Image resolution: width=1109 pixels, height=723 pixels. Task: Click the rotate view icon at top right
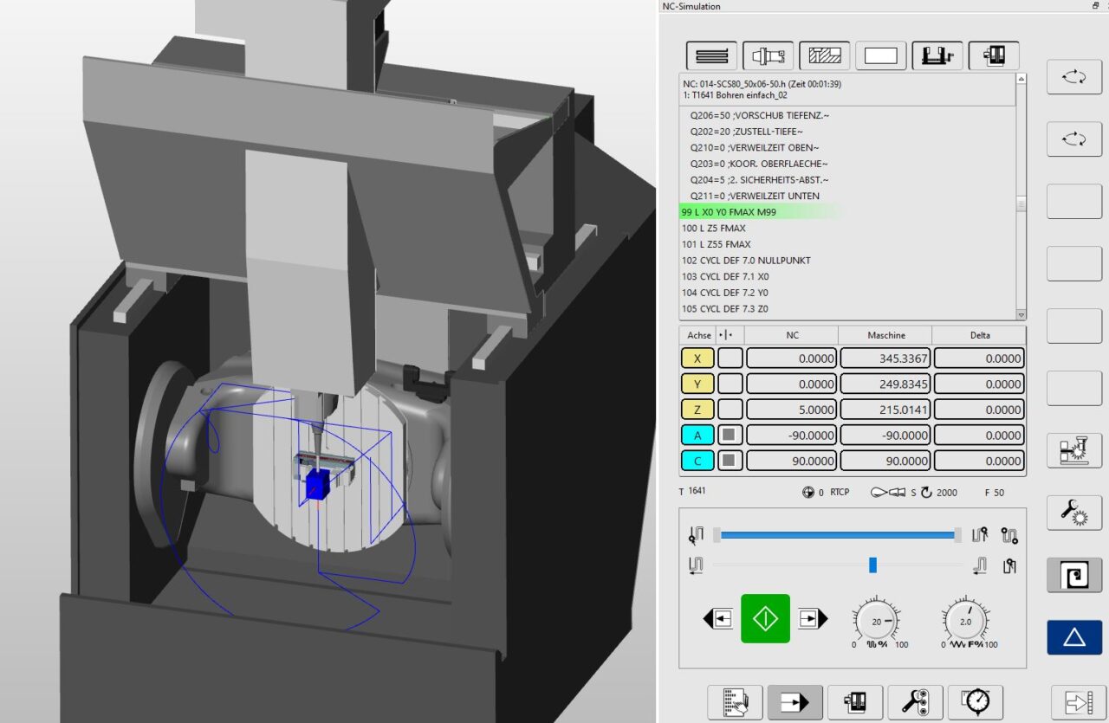[1073, 76]
